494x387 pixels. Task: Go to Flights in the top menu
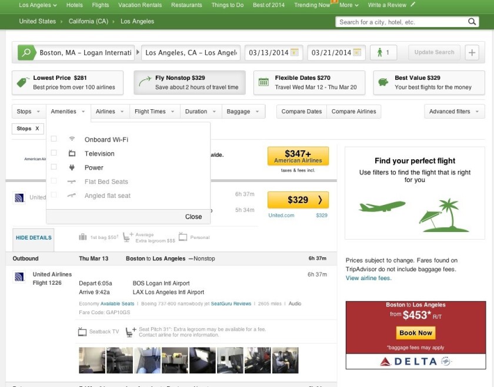[101, 5]
